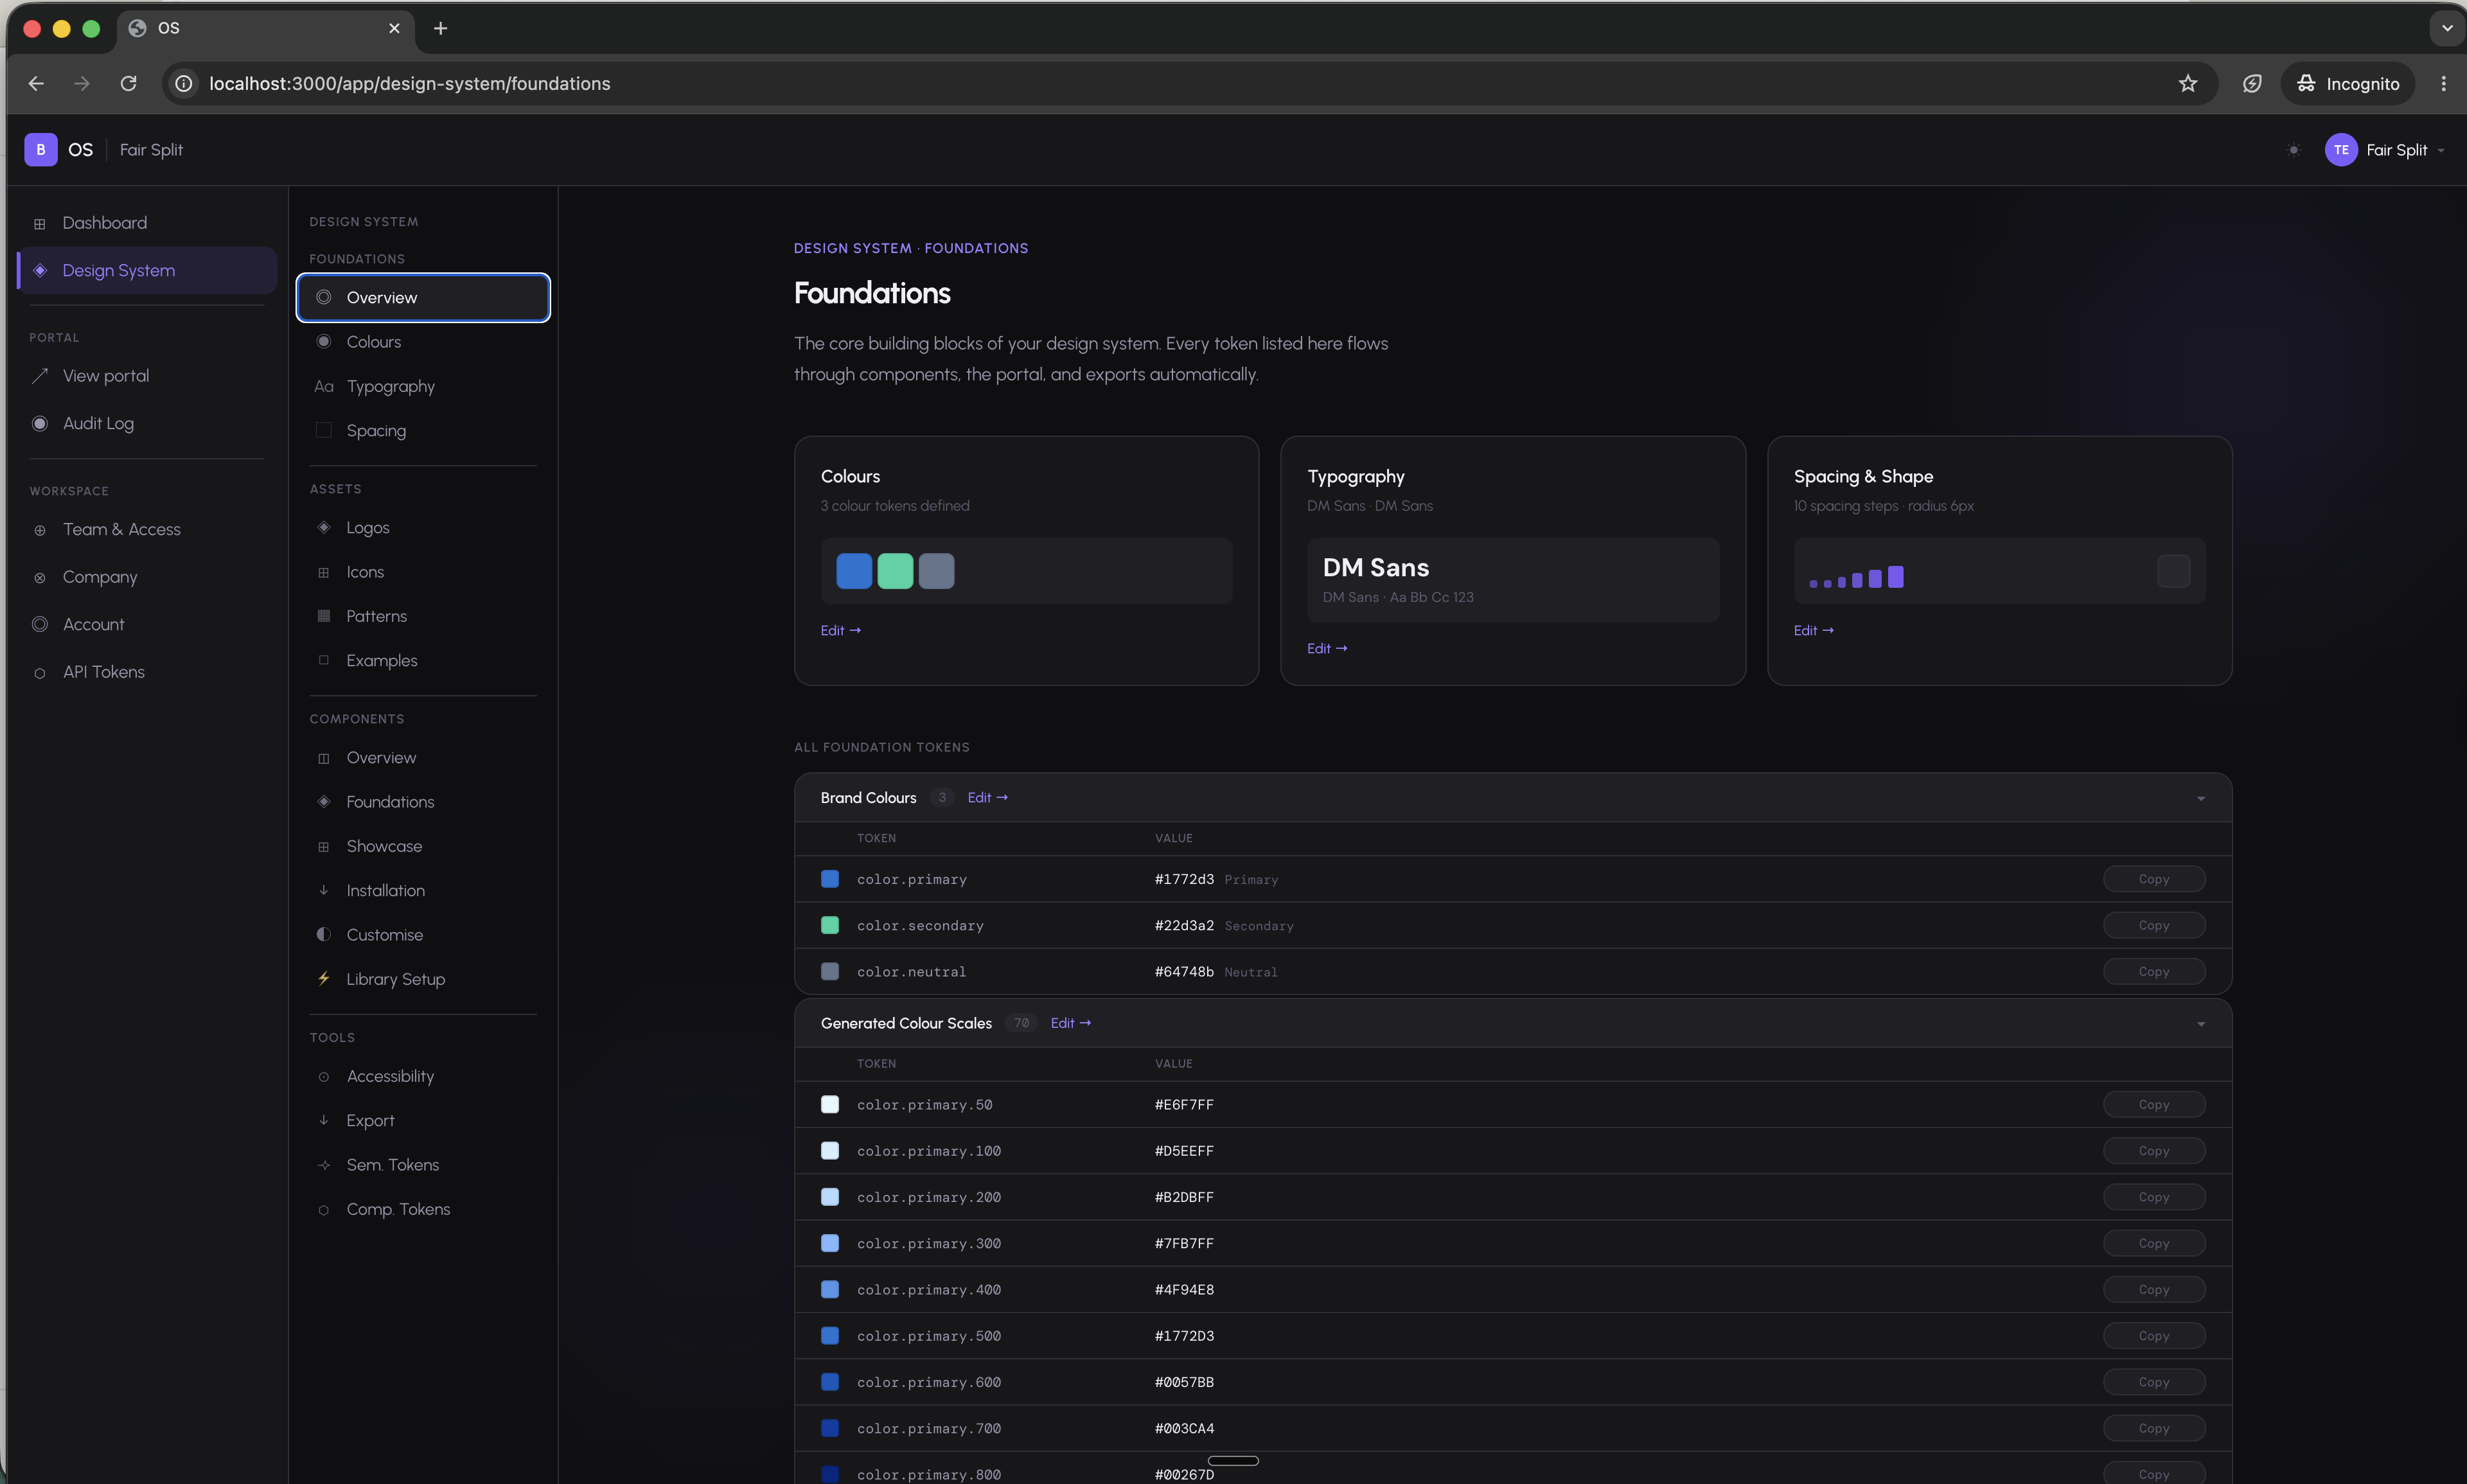Bookmark this page with the star icon
This screenshot has width=2467, height=1484.
pos(2188,84)
